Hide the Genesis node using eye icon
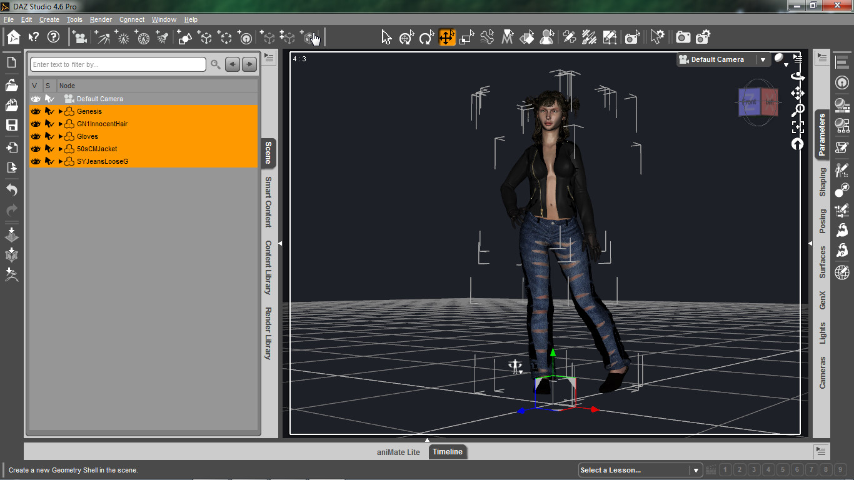 36,111
